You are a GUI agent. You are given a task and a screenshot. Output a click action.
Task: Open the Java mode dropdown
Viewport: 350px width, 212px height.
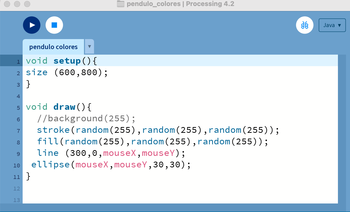coord(332,25)
